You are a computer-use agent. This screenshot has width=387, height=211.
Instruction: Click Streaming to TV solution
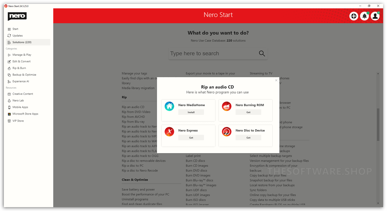(261, 74)
